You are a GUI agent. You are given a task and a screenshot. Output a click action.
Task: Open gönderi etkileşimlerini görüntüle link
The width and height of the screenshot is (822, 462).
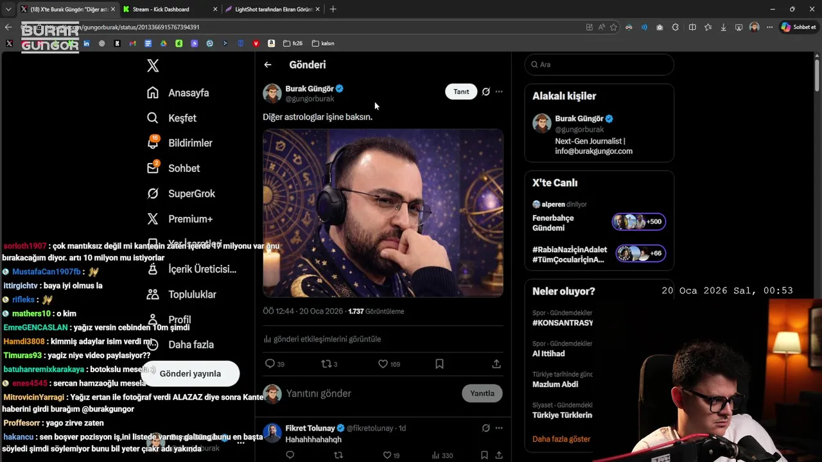322,339
